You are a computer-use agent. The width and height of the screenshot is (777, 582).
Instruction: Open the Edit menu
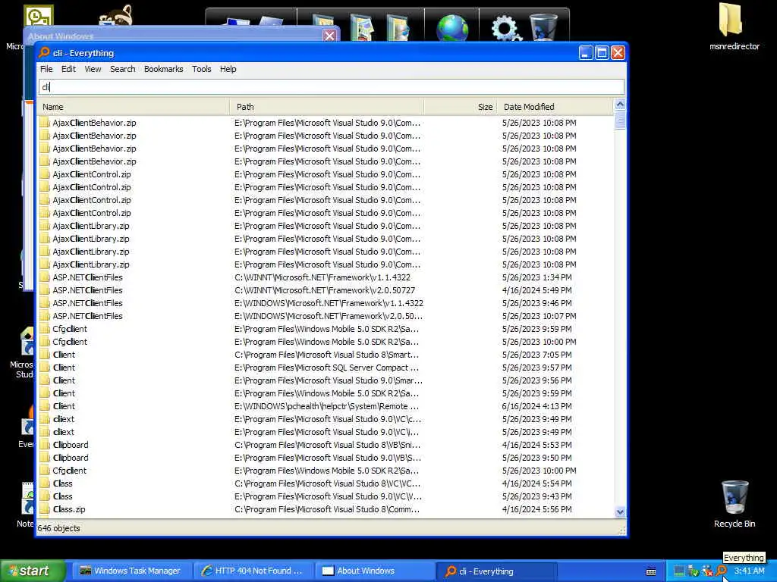(x=68, y=69)
